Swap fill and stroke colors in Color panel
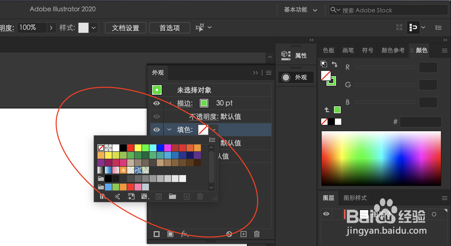451x246 pixels. 335,64
